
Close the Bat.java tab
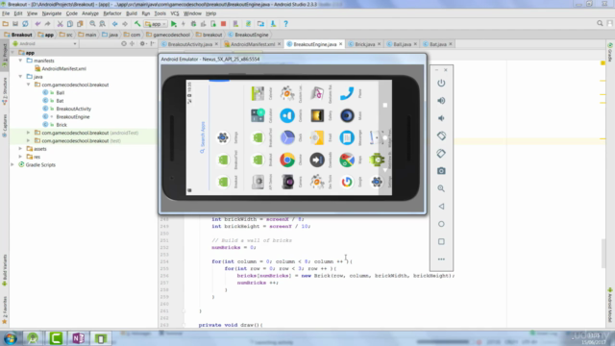[x=451, y=44]
